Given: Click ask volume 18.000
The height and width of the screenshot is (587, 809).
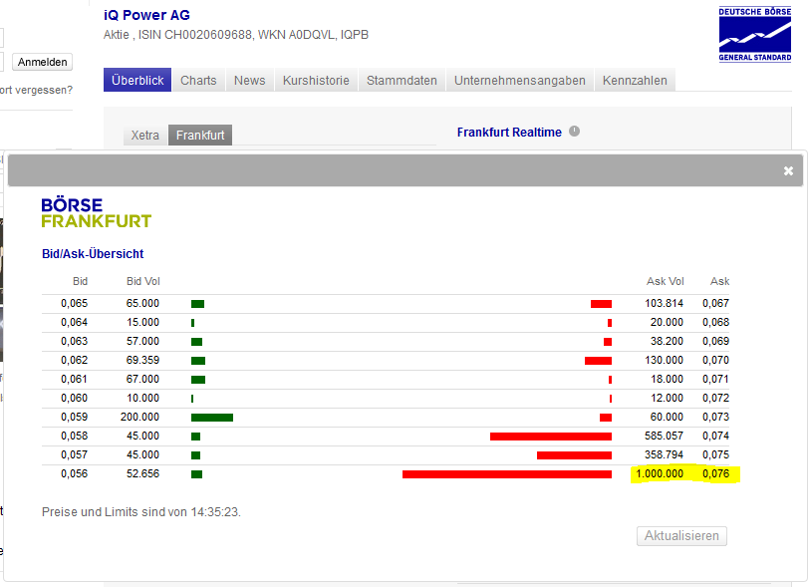Looking at the screenshot, I should (667, 379).
